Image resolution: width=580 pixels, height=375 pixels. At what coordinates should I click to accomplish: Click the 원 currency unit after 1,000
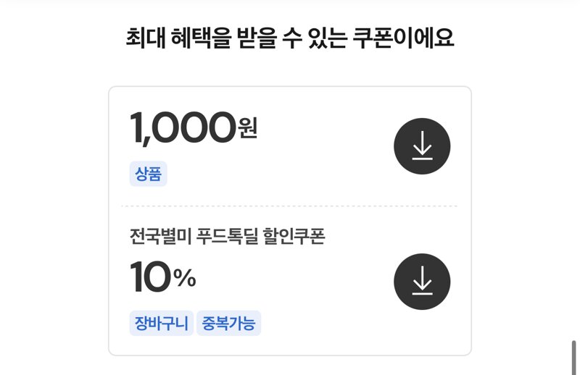(248, 128)
